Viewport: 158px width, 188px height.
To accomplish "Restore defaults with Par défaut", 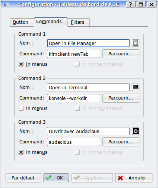I will pos(23,178).
